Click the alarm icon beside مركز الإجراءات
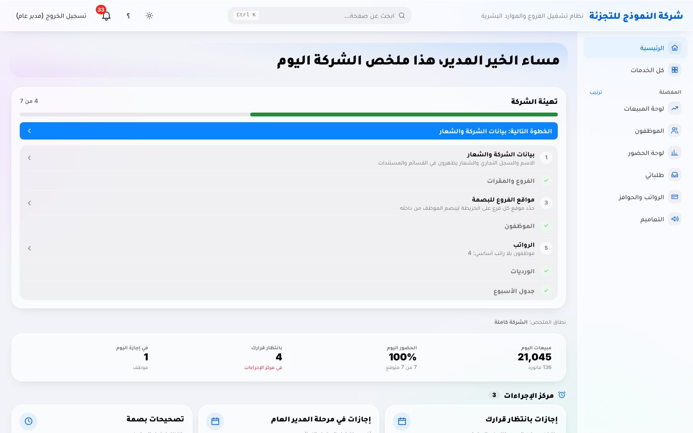The height and width of the screenshot is (433, 693). 562,395
